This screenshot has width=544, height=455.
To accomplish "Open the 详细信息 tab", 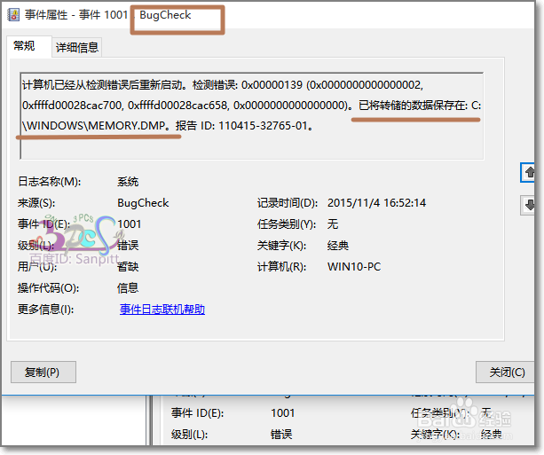I will coord(77,47).
